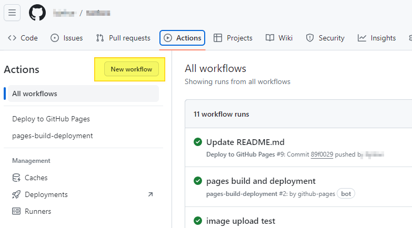
Task: Click the blurred repository owner name
Action: pos(65,13)
